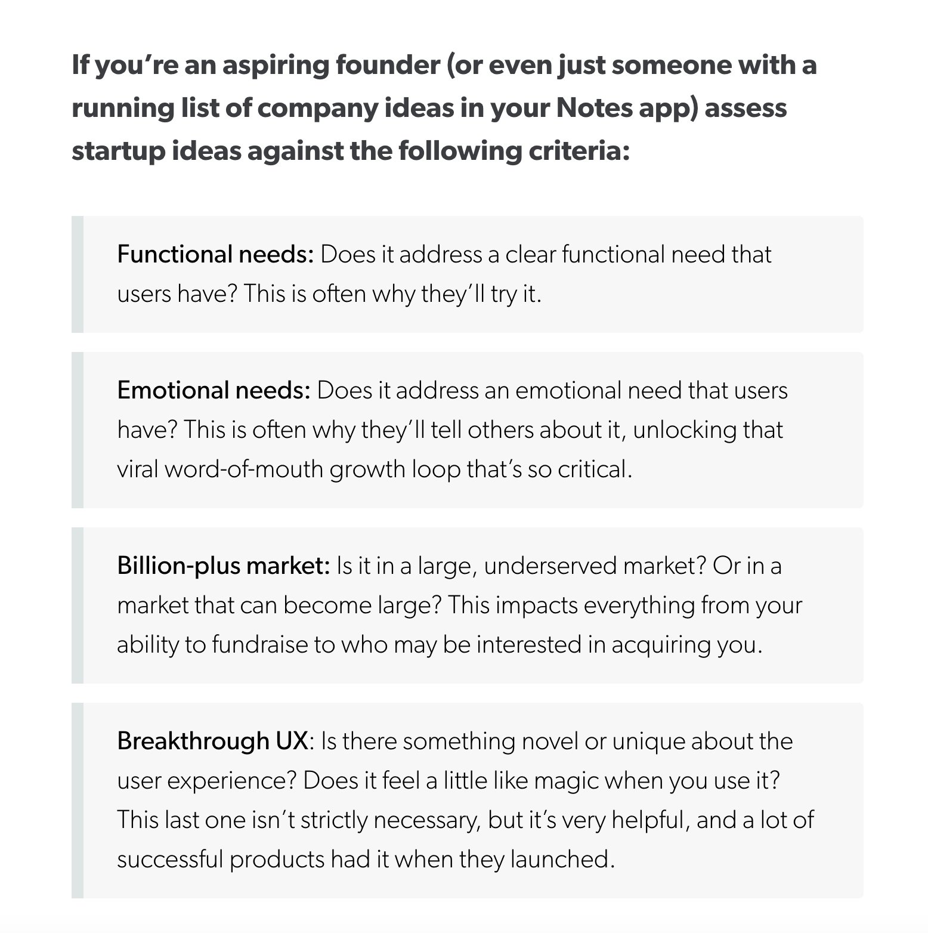Click the left border bar of the Breakthrough UX block

pos(78,800)
